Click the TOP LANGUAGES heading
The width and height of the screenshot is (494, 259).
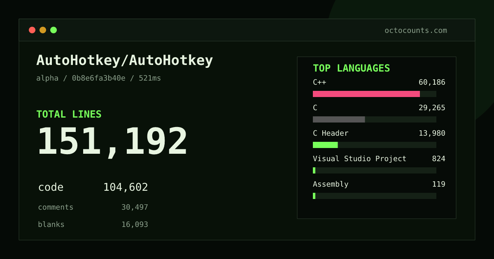pyautogui.click(x=351, y=68)
